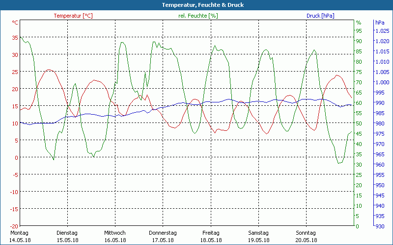
Task: Click the green '0' humidity axis value
Action: click(358, 226)
